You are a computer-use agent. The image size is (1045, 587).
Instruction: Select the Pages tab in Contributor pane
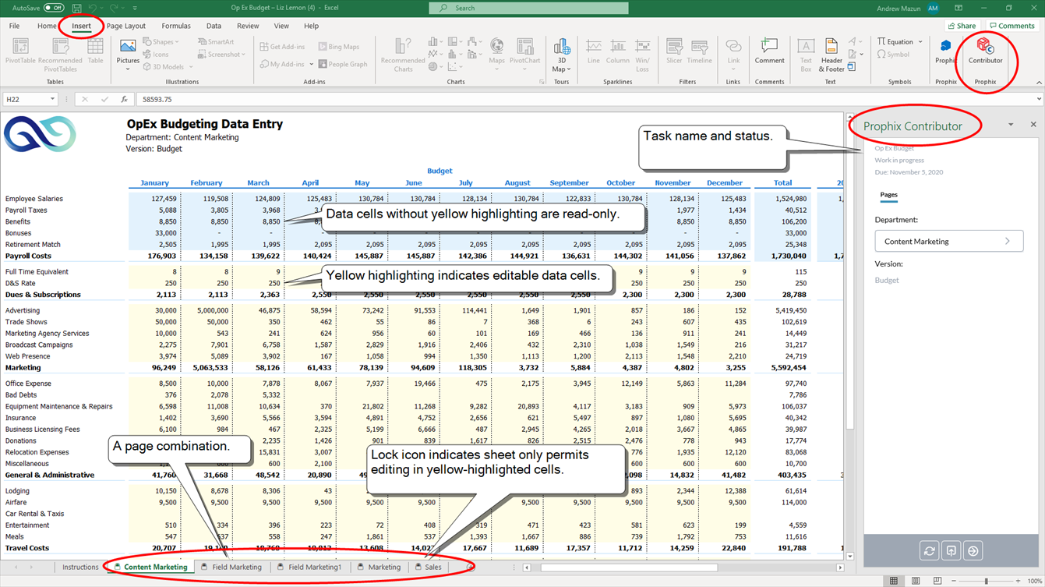(x=888, y=195)
